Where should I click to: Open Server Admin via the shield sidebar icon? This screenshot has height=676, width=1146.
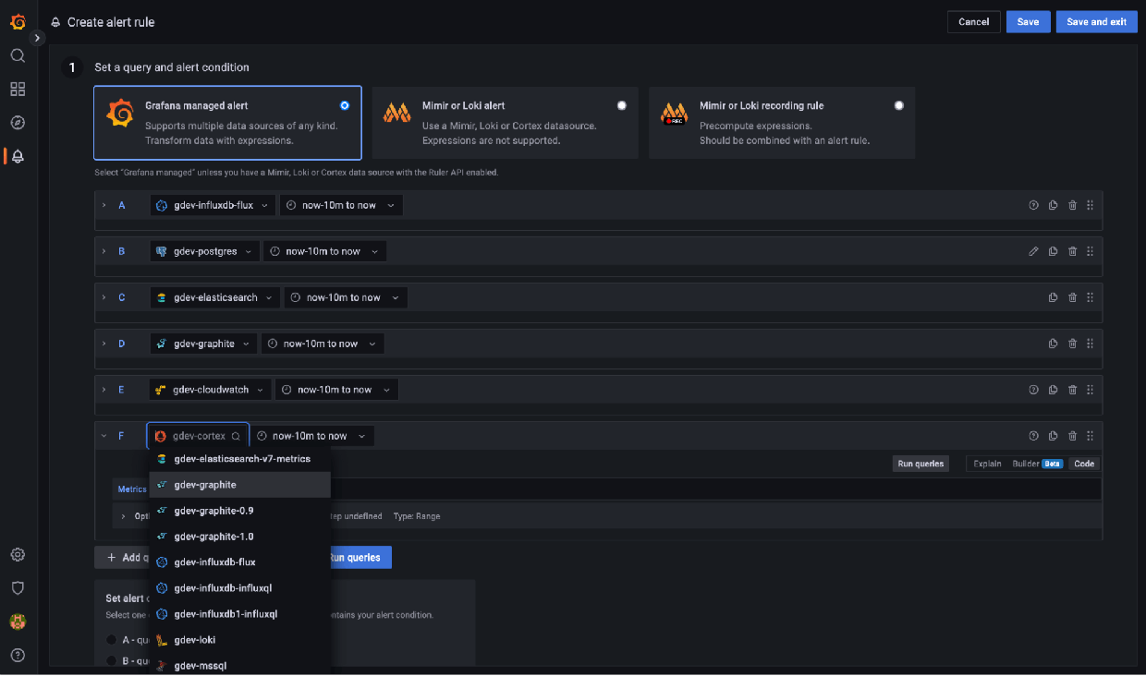click(x=17, y=587)
